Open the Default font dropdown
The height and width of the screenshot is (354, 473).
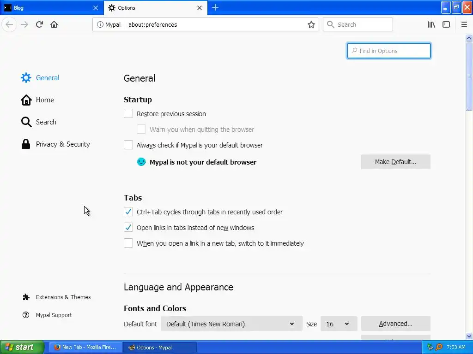point(231,324)
